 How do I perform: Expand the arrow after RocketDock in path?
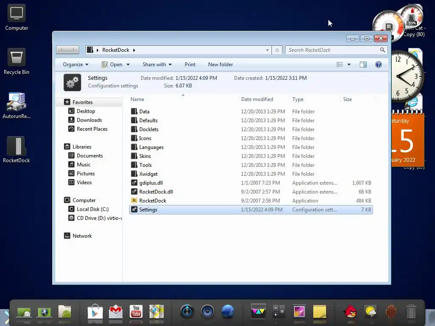pyautogui.click(x=134, y=50)
